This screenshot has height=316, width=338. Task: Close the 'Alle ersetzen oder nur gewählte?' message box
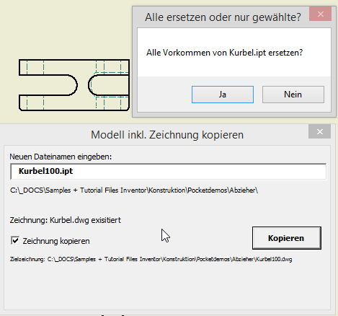coord(321,14)
